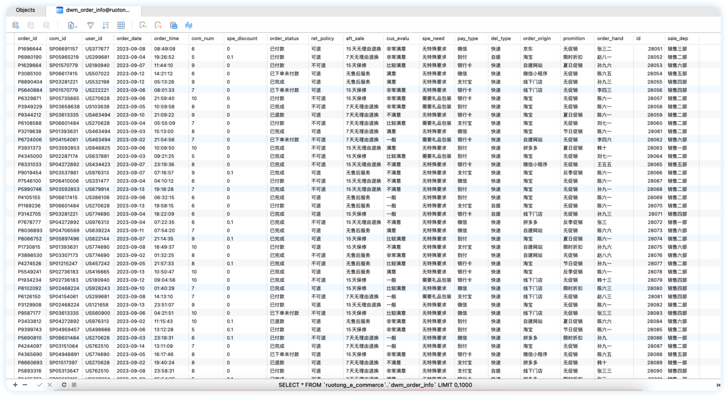727x397 pixels.
Task: Open the Text view options dropdown
Action: [x=72, y=25]
